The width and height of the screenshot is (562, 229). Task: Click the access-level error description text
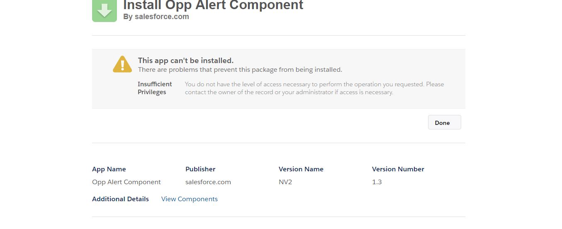(314, 88)
